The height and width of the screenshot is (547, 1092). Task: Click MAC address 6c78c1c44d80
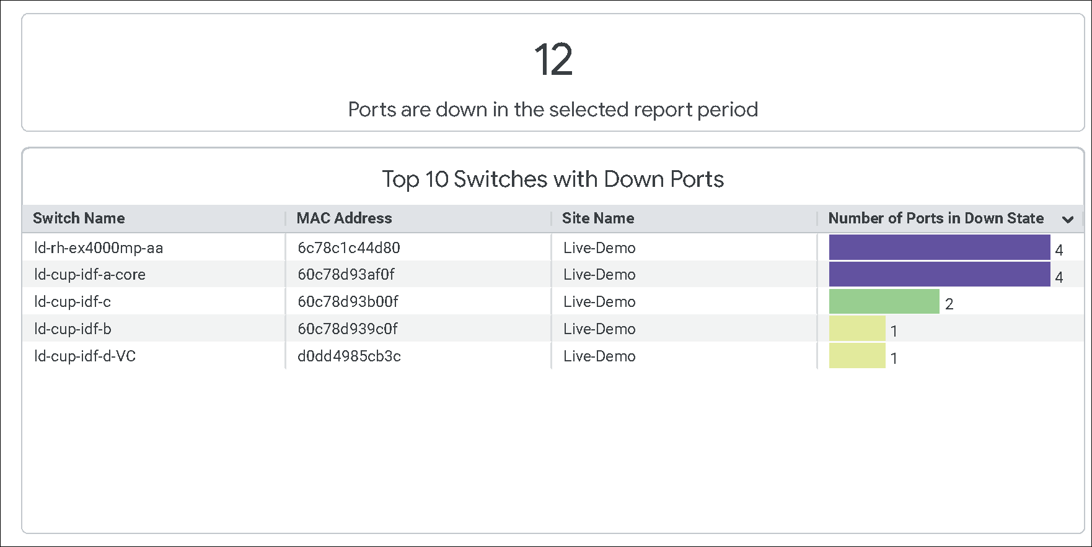[x=348, y=248]
